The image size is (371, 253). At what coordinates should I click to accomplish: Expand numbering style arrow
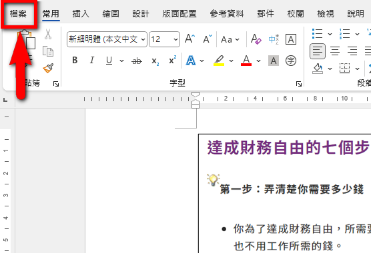pyautogui.click(x=357, y=34)
